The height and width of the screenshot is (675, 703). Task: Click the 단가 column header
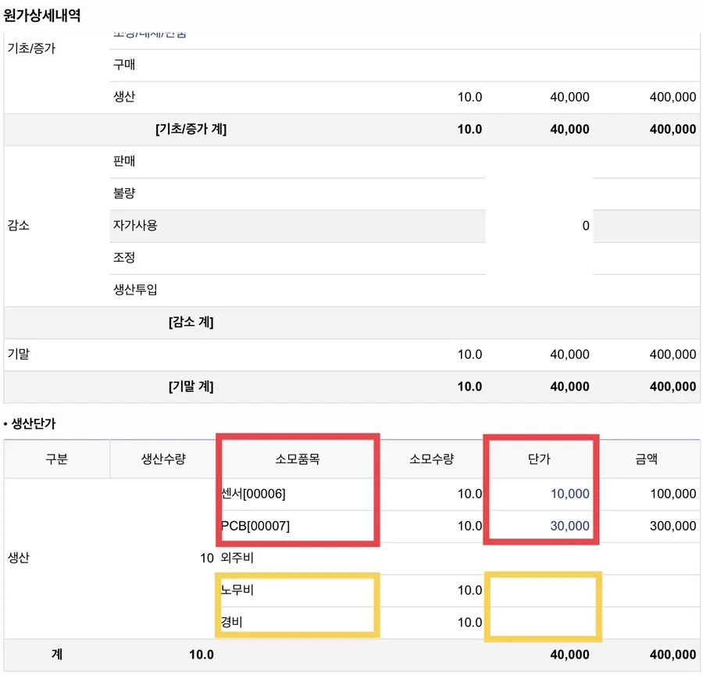point(539,459)
